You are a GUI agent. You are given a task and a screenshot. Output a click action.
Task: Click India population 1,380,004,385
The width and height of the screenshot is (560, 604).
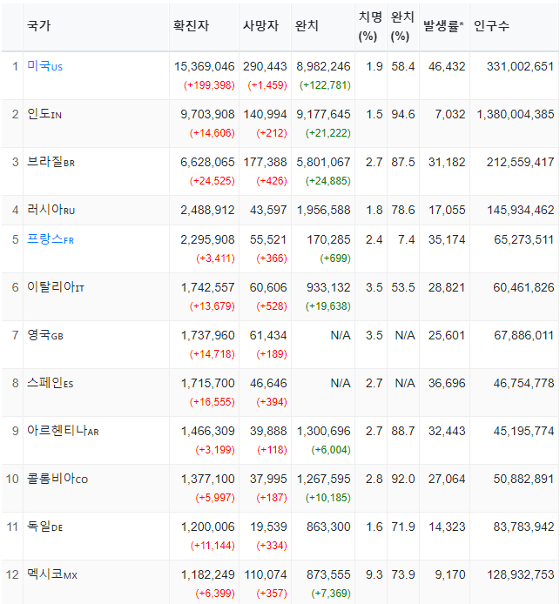pos(516,114)
